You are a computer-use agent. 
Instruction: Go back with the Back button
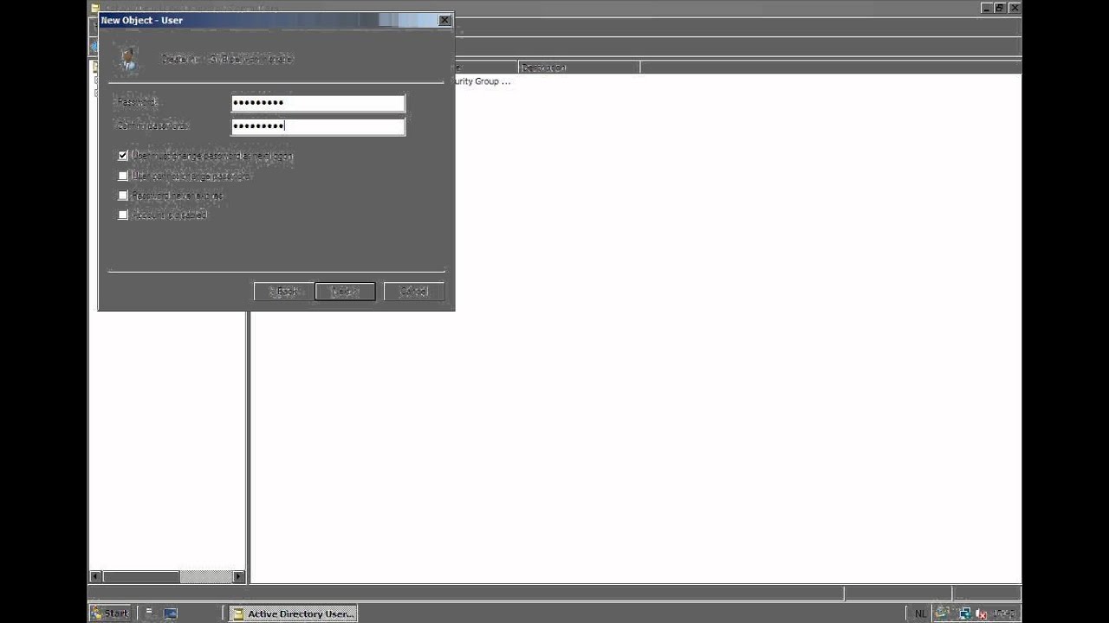pyautogui.click(x=283, y=292)
